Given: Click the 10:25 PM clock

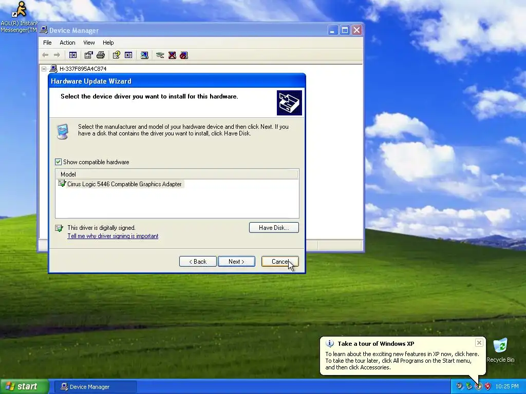Looking at the screenshot, I should pyautogui.click(x=506, y=386).
